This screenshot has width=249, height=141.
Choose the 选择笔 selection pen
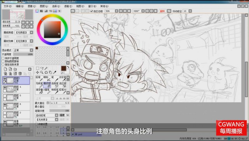point(55,85)
